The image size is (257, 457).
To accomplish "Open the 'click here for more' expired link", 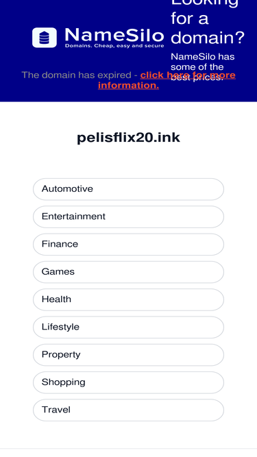I will (188, 75).
